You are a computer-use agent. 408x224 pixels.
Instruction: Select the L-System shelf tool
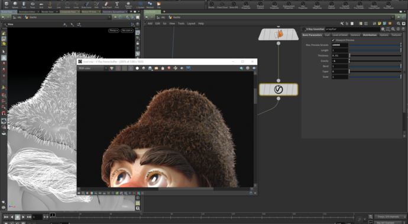(x=141, y=4)
